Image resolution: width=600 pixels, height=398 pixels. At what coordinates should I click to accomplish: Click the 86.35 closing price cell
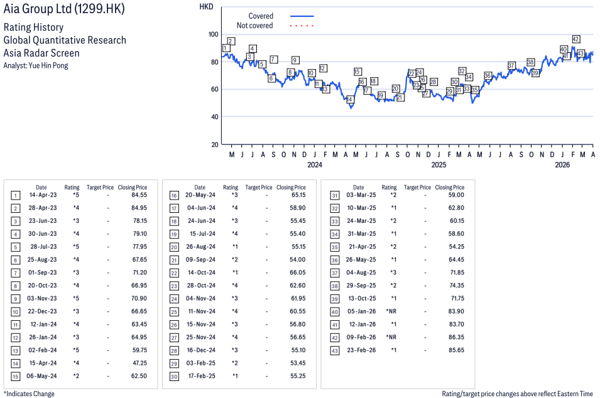(x=455, y=337)
